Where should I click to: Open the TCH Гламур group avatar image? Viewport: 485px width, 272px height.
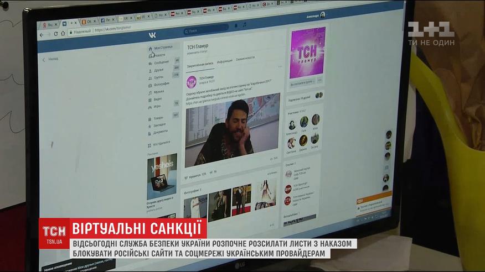coord(307,53)
